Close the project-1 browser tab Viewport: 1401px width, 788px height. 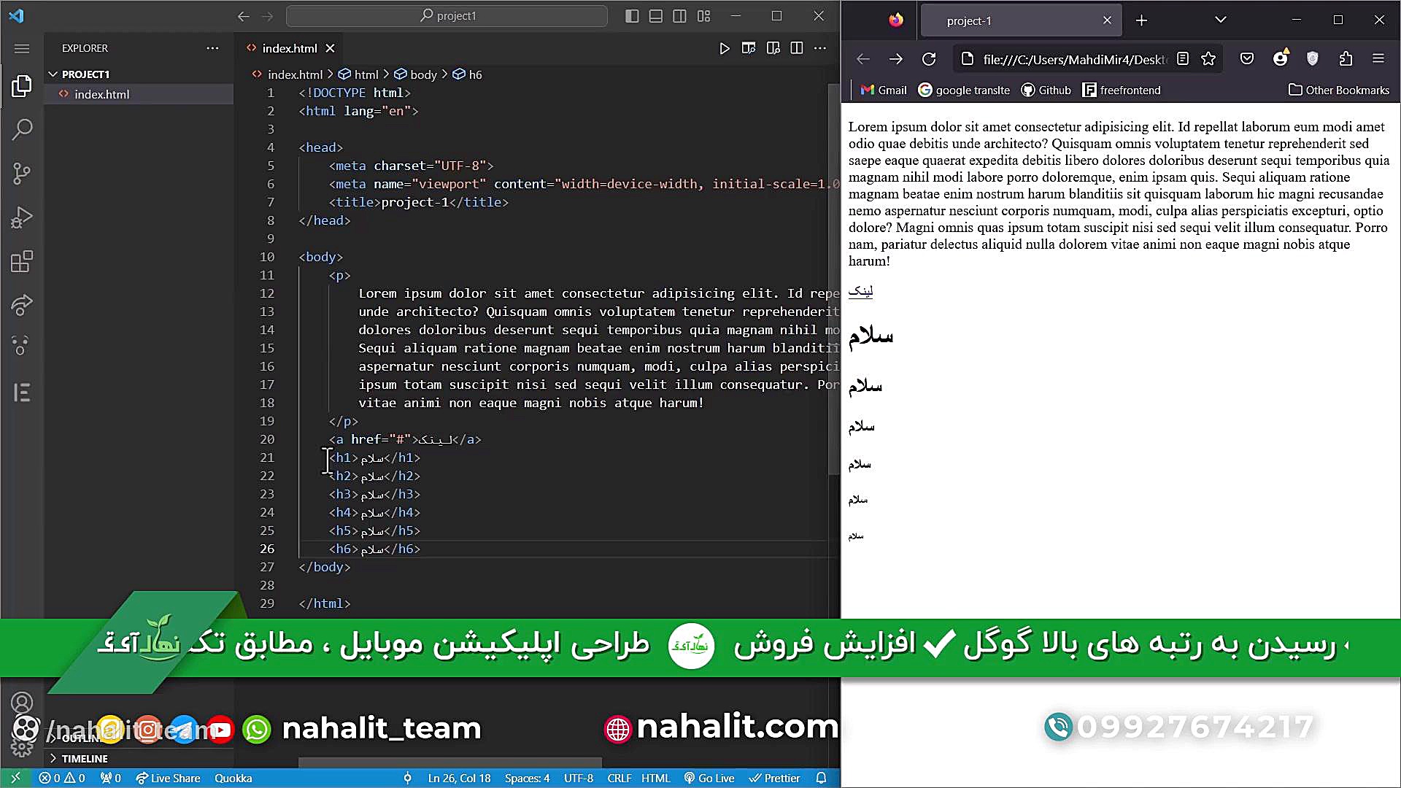pos(1107,20)
